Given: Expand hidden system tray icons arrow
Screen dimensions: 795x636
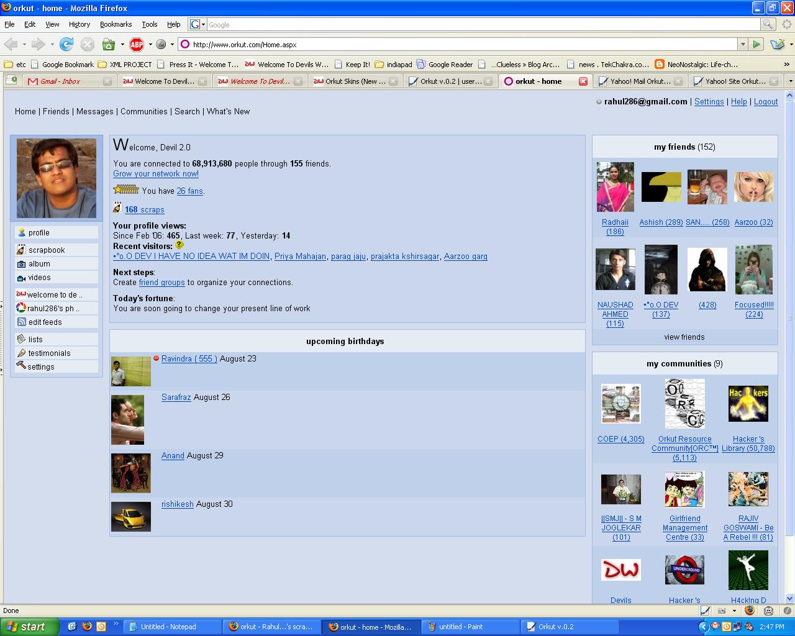Looking at the screenshot, I should click(703, 627).
